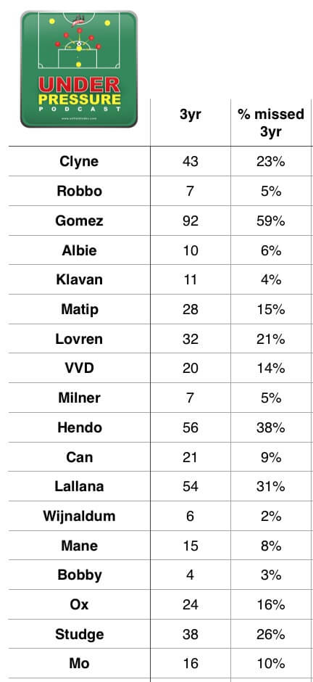Viewport: 313px width, 682px height.
Task: Select the 3yr column header
Action: [190, 114]
